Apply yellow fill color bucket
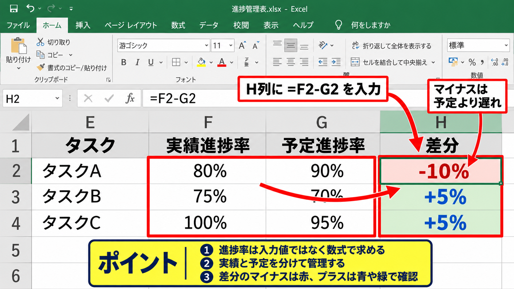This screenshot has height=289, width=514. pyautogui.click(x=201, y=62)
